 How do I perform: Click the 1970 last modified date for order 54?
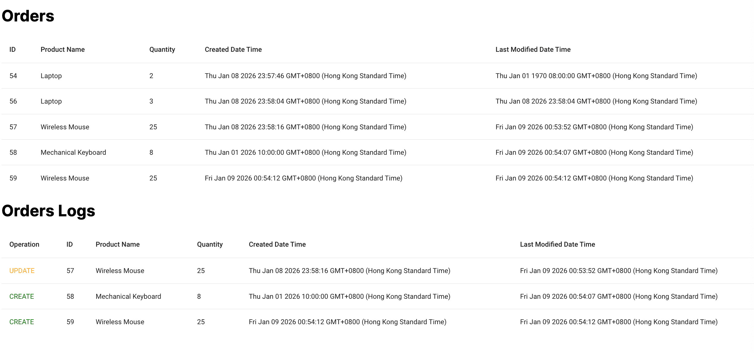coord(596,76)
